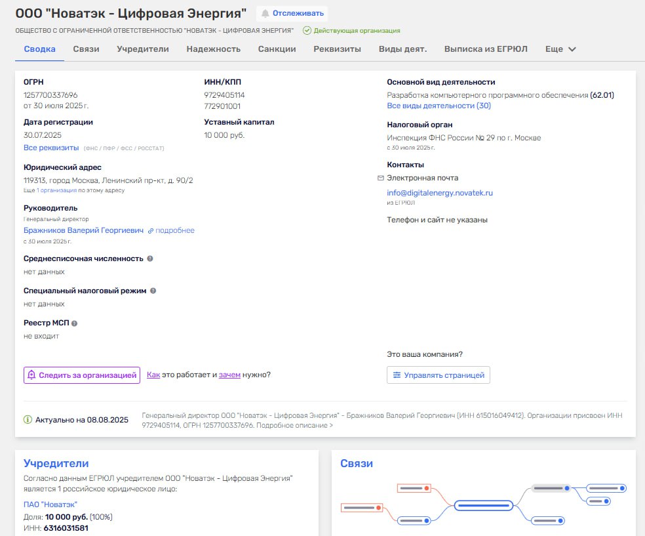Open Все реквизиты link
645x536 pixels.
tap(51, 148)
